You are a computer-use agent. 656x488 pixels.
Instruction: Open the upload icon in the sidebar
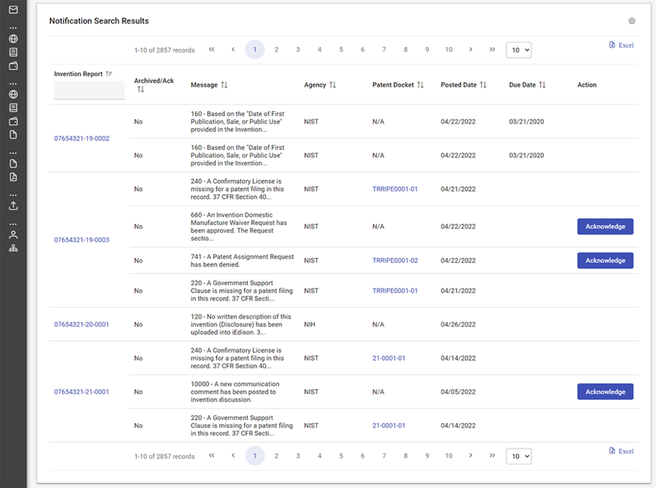tap(13, 205)
